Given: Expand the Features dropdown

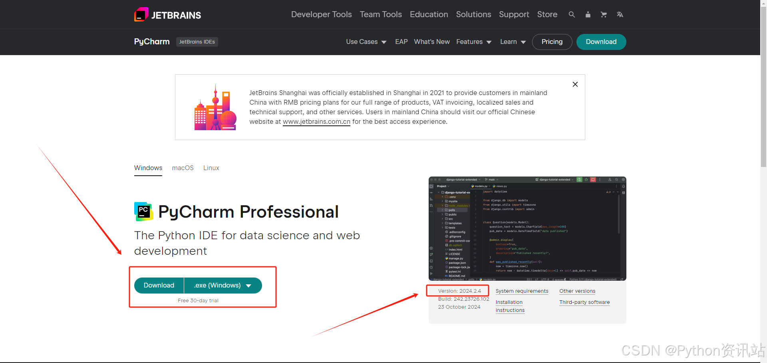Looking at the screenshot, I should pyautogui.click(x=474, y=42).
